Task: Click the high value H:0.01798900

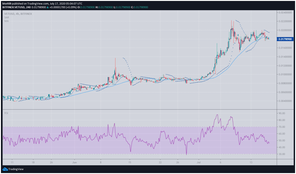Action: (x=104, y=7)
